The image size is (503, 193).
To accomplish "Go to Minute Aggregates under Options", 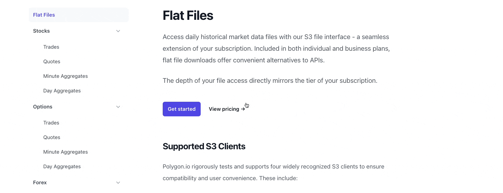I will click(x=65, y=152).
